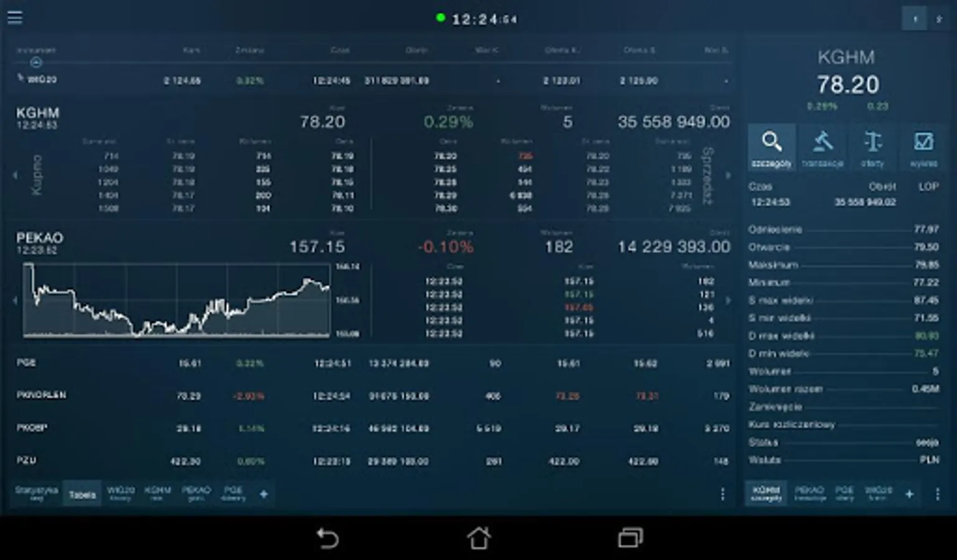Click the PEKAO price 157.15 in the card
This screenshot has height=560, width=957.
[317, 247]
